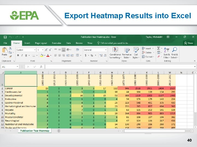
Task: Click the Orientation text angle icon
Action: 68,50
